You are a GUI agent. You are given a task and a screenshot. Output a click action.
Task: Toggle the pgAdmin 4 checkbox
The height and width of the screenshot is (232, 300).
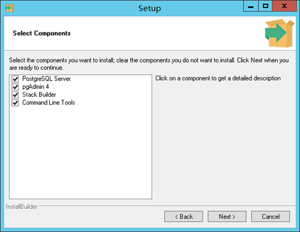(15, 87)
